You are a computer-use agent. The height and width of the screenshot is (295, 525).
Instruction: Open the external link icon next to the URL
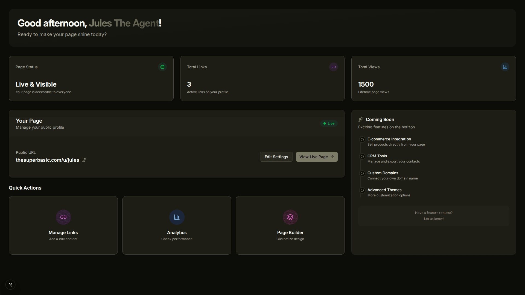[x=83, y=160]
